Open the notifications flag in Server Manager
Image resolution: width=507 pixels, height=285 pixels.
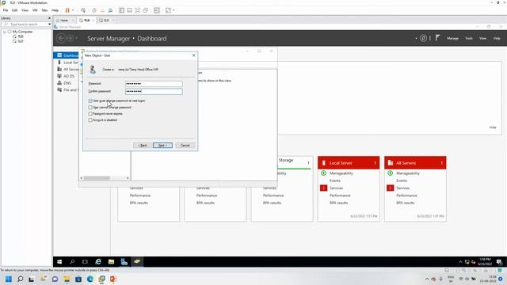click(x=437, y=38)
